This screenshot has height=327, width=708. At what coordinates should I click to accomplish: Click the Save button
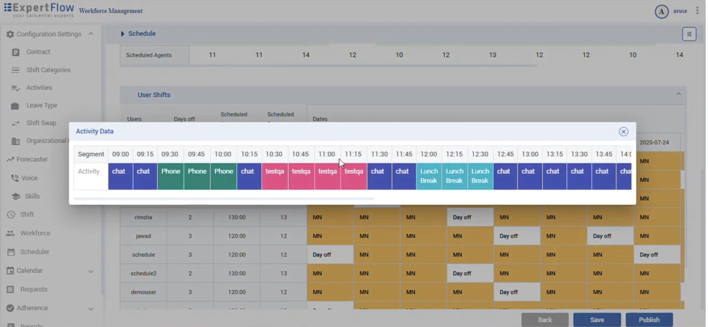point(597,320)
